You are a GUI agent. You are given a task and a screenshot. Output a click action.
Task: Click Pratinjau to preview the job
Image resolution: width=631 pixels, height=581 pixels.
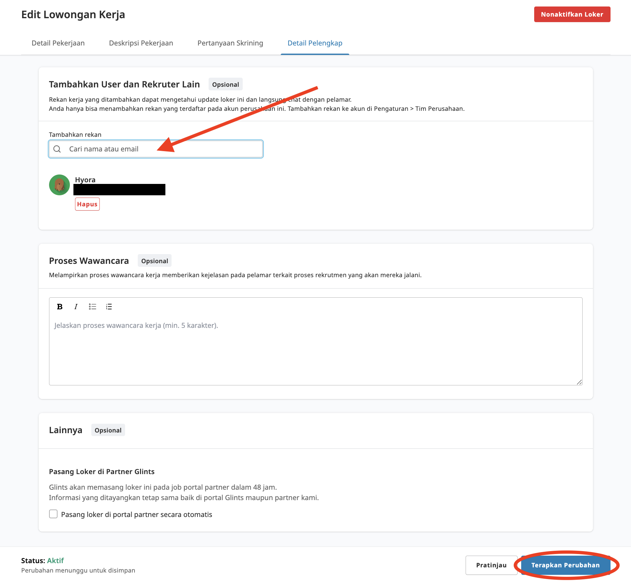491,565
